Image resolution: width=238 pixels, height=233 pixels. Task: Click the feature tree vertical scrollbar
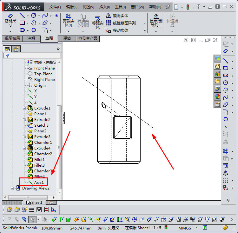pos(59,143)
